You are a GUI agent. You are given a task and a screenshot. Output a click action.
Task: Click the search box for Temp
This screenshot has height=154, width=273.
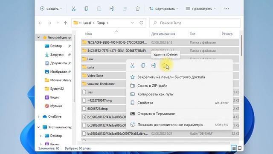195,23
